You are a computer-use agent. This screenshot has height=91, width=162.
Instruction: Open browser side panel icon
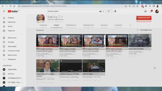[154, 6]
